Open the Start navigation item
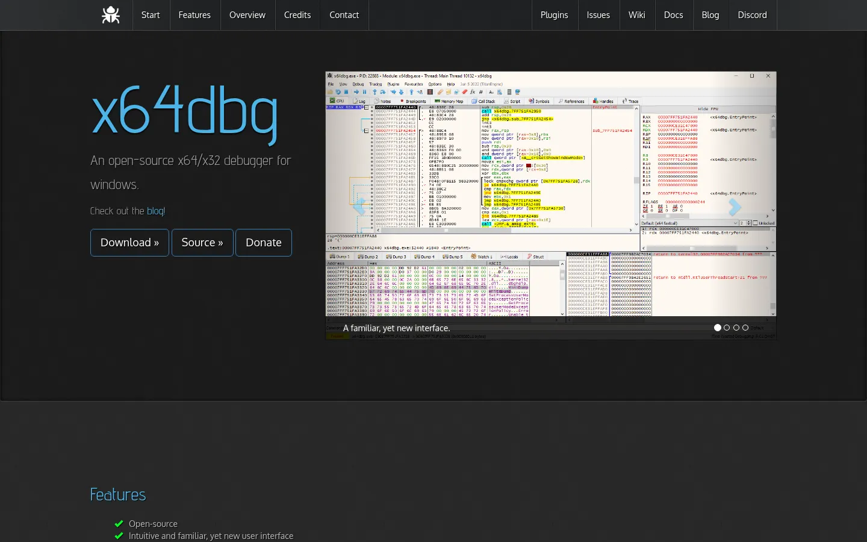Image resolution: width=867 pixels, height=542 pixels. [151, 15]
